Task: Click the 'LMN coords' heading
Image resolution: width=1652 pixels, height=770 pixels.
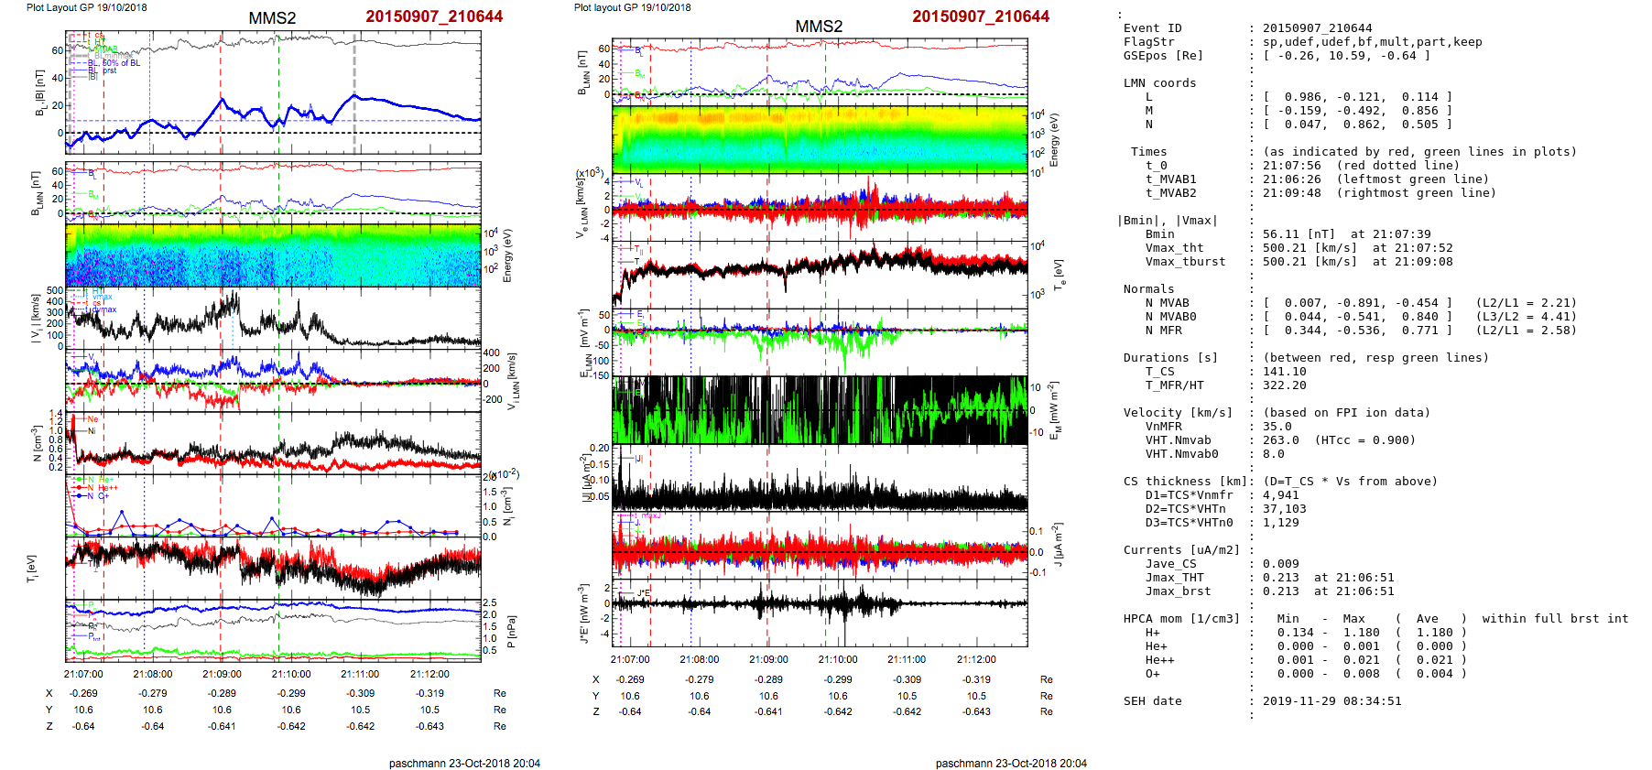Action: tap(1160, 83)
